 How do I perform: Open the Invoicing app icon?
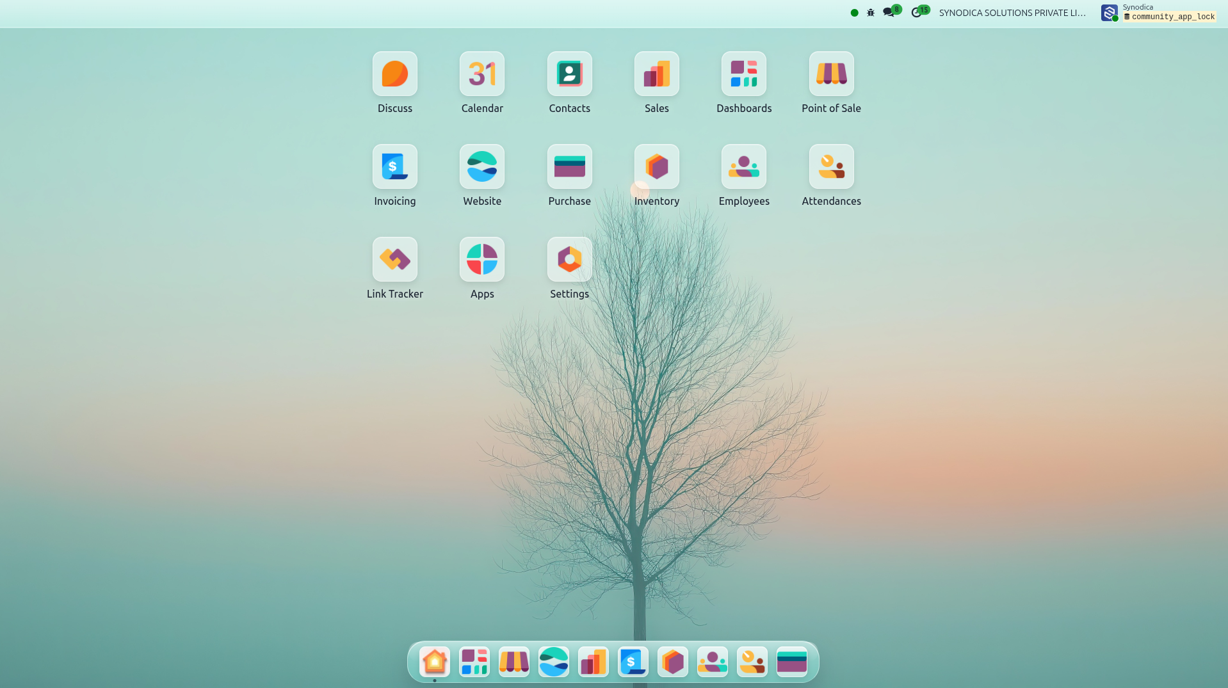(x=394, y=166)
